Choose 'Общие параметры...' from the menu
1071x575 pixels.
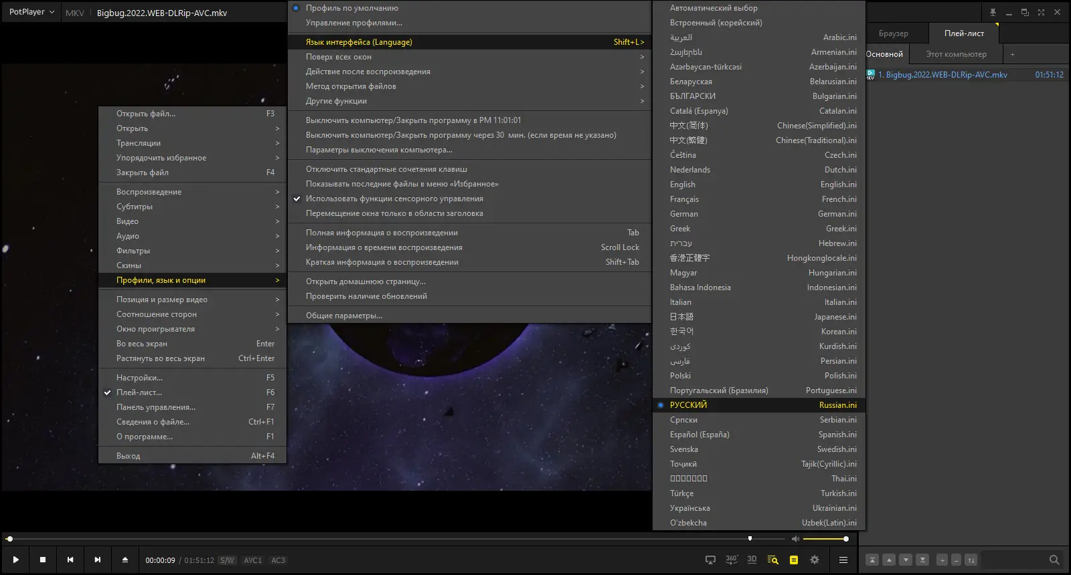point(344,316)
